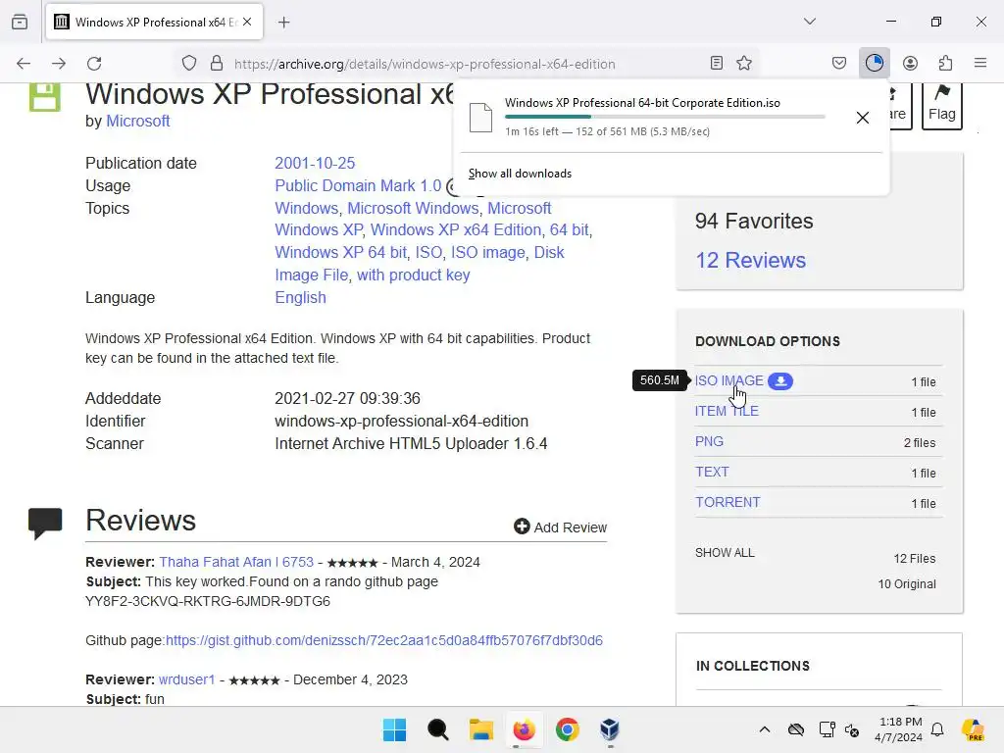
Task: Reload the current page
Action: (x=95, y=64)
